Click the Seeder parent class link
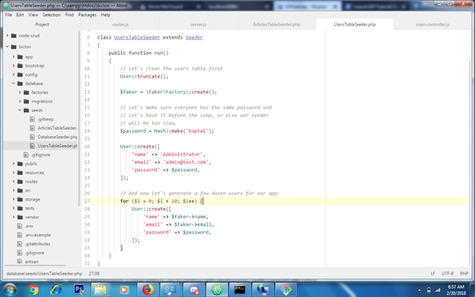This screenshot has height=297, width=475. [194, 37]
